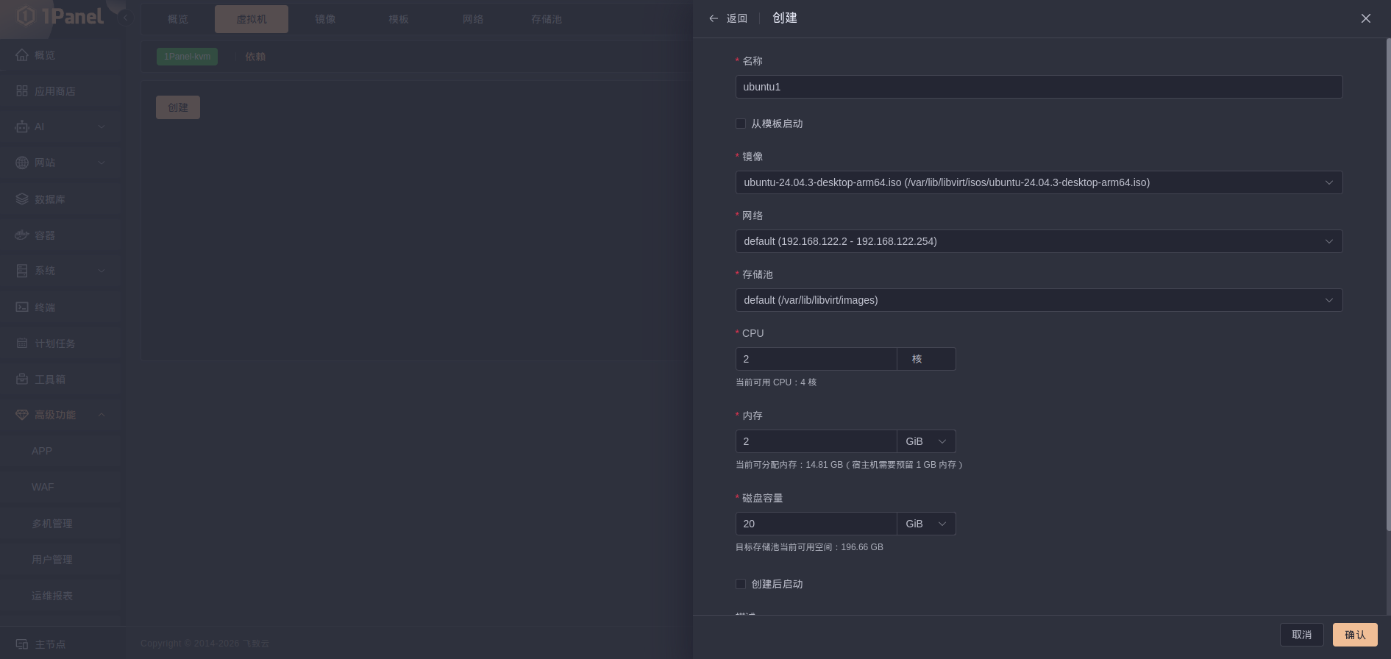Change the 内存 unit GiB dropdown

click(x=926, y=441)
